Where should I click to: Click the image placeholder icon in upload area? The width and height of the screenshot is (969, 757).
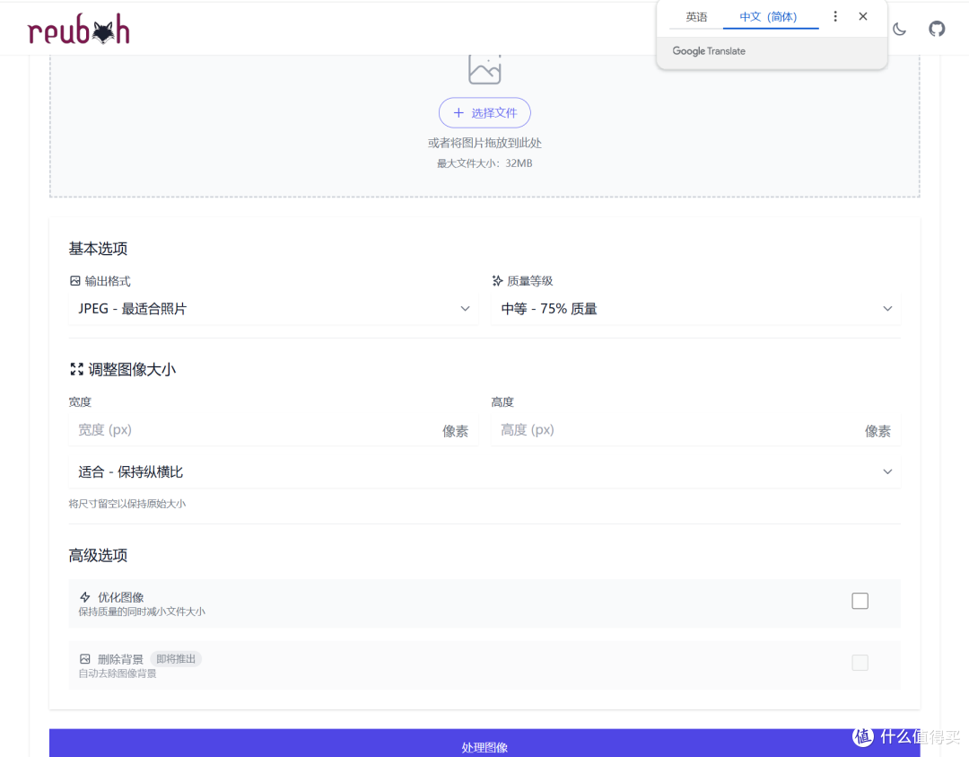click(484, 68)
